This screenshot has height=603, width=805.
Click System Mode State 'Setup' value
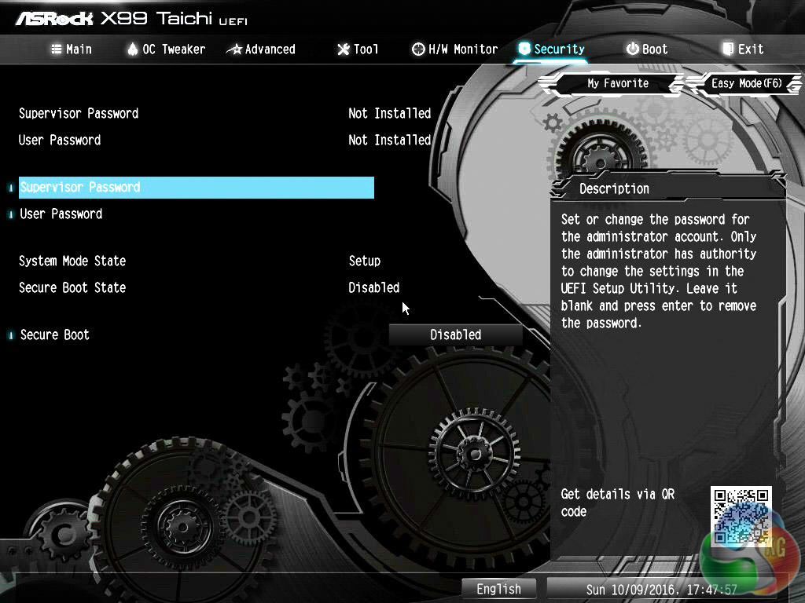tap(365, 261)
